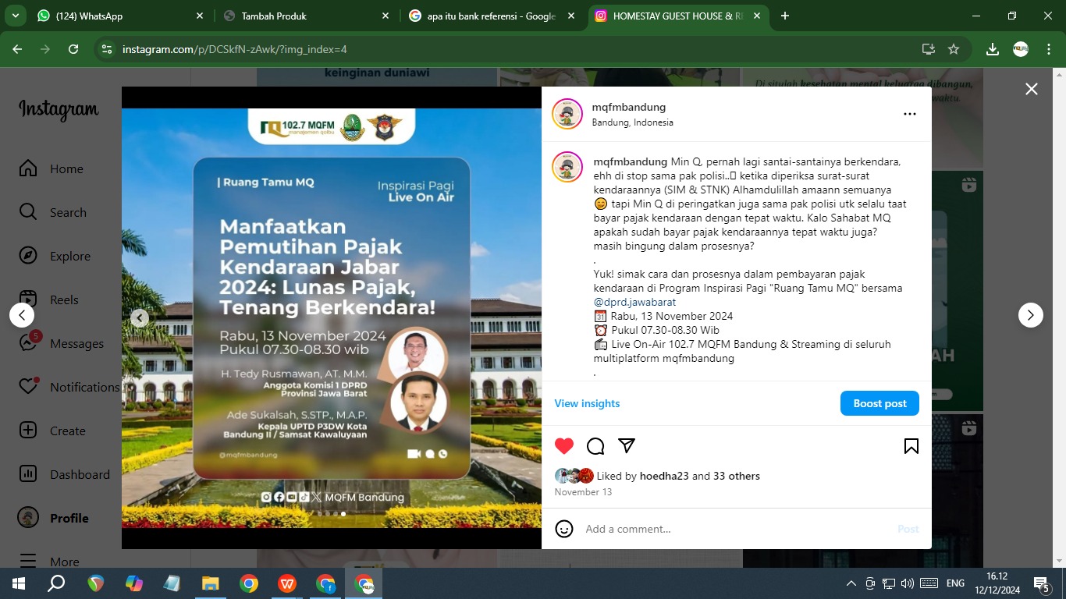The width and height of the screenshot is (1066, 599).
Task: Open Chrome profile avatar
Action: [1021, 49]
